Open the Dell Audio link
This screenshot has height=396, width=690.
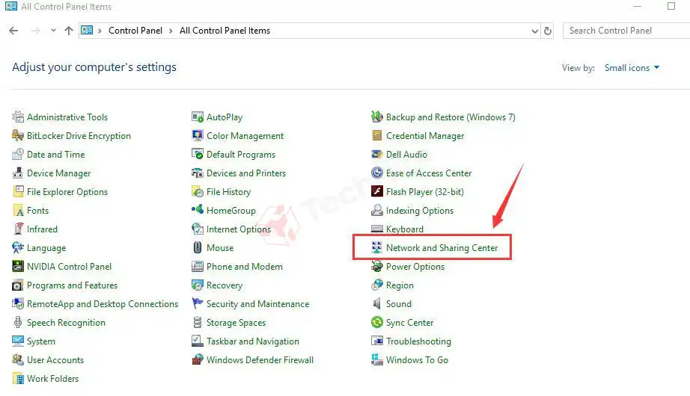click(406, 154)
